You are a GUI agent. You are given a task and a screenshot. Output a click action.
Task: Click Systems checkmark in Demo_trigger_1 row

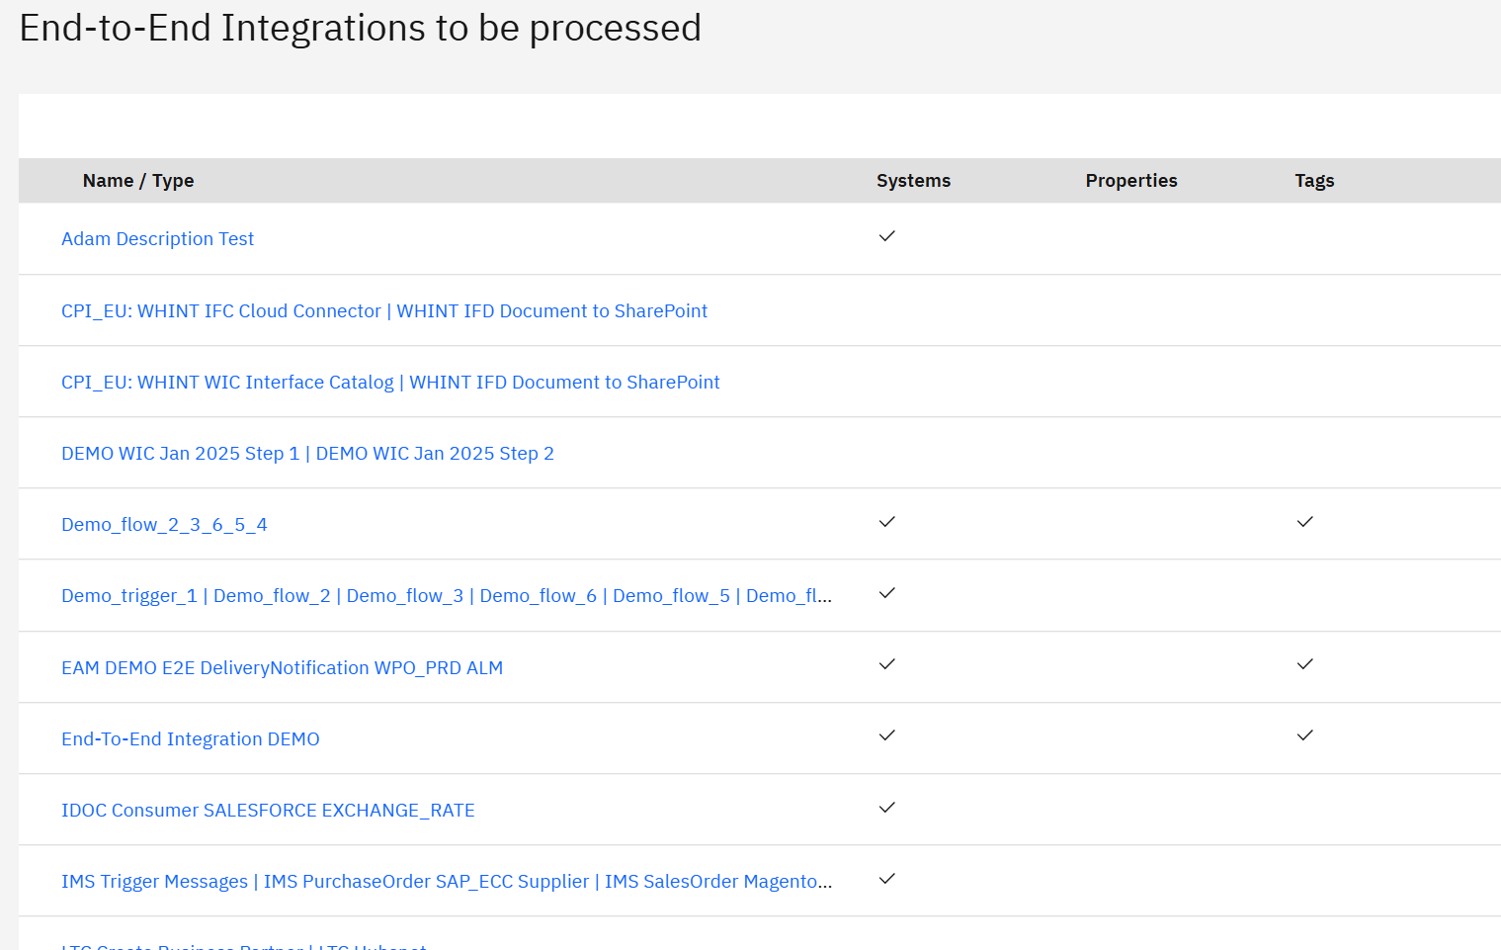tap(886, 593)
